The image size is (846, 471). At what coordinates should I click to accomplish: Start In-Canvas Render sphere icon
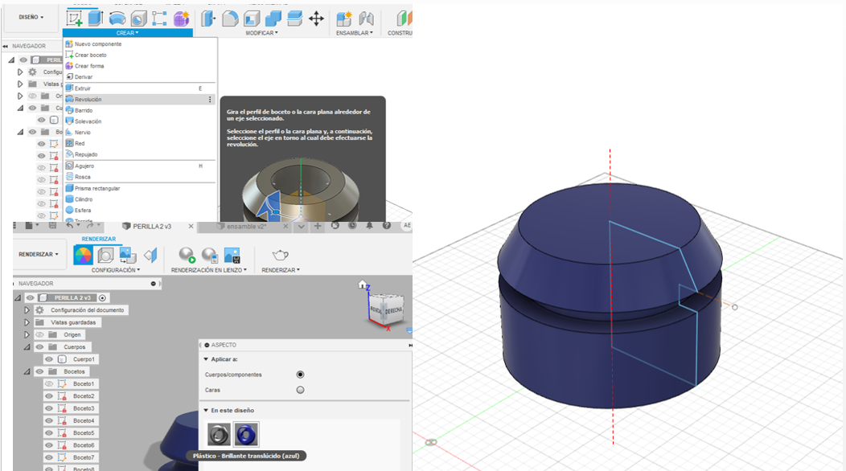pos(187,256)
